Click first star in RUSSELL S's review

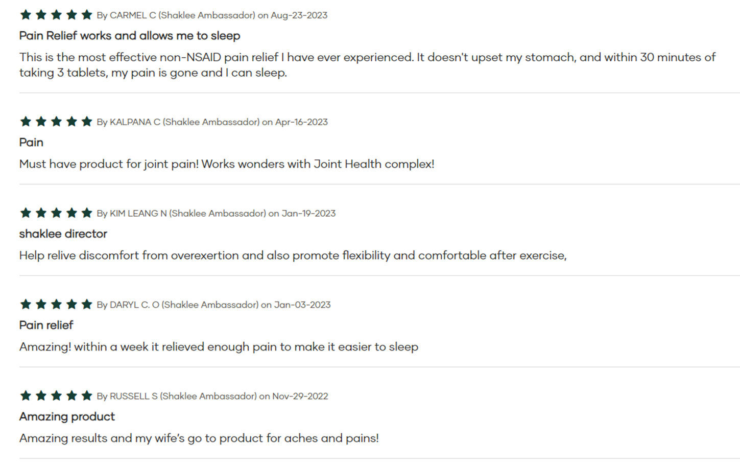click(26, 396)
